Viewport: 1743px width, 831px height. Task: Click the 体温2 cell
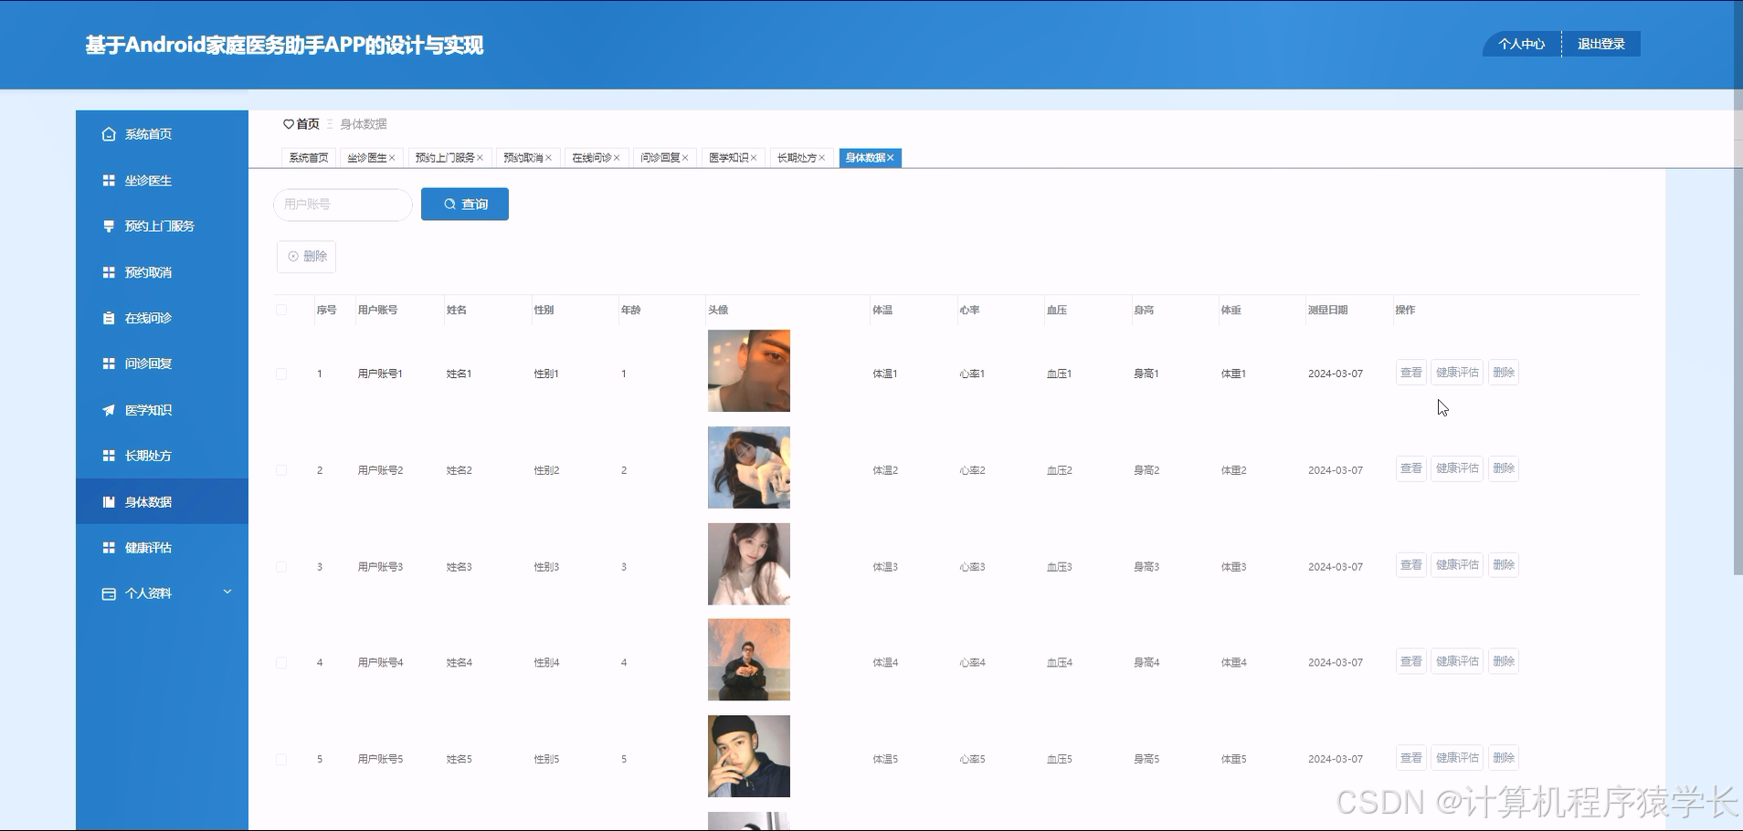[885, 470]
